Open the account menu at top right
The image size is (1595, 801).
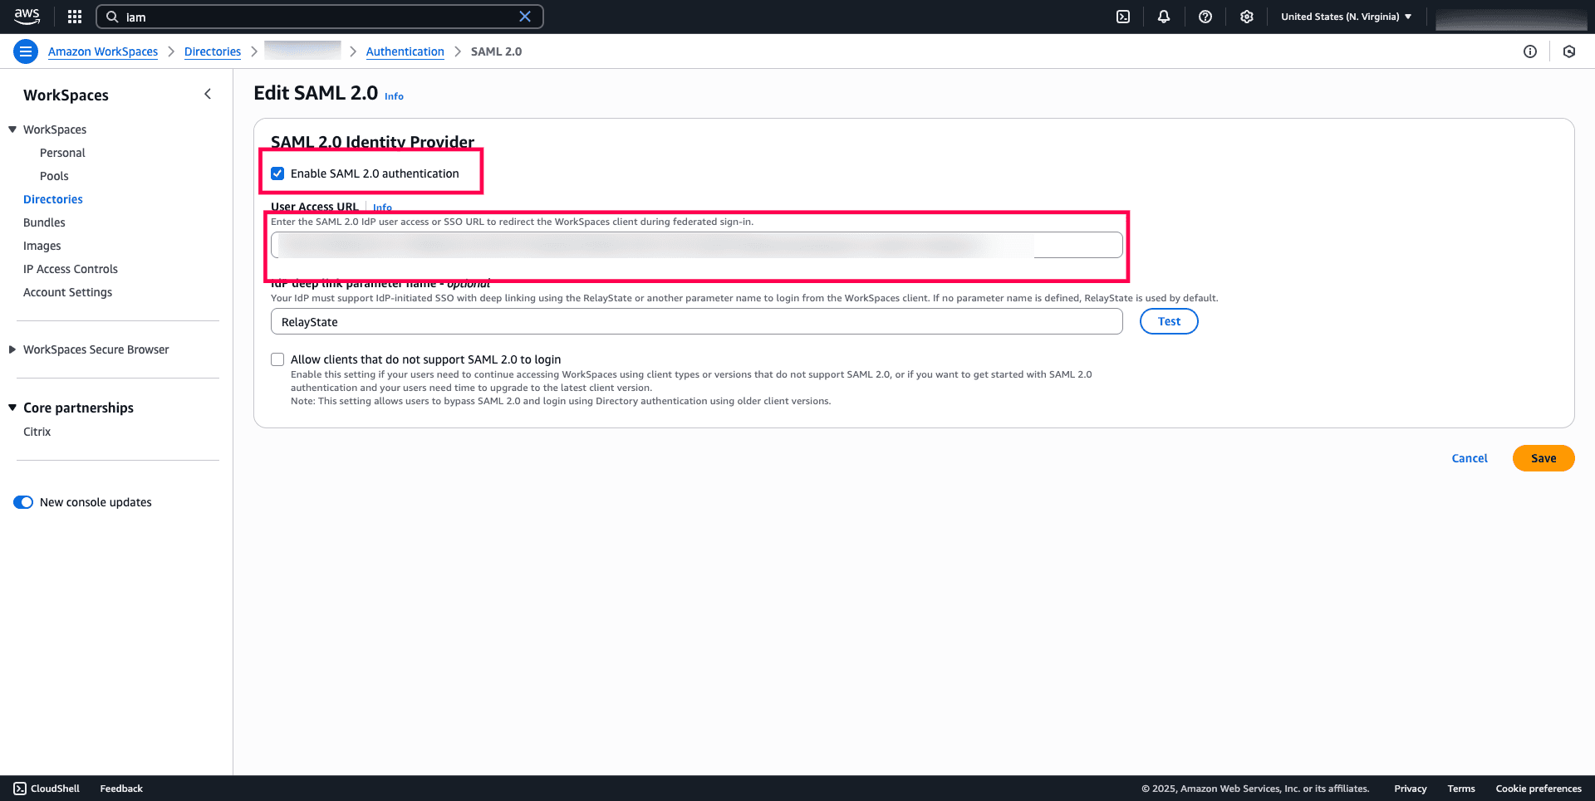point(1511,17)
